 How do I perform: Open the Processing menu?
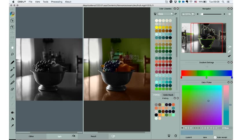point(57,2)
